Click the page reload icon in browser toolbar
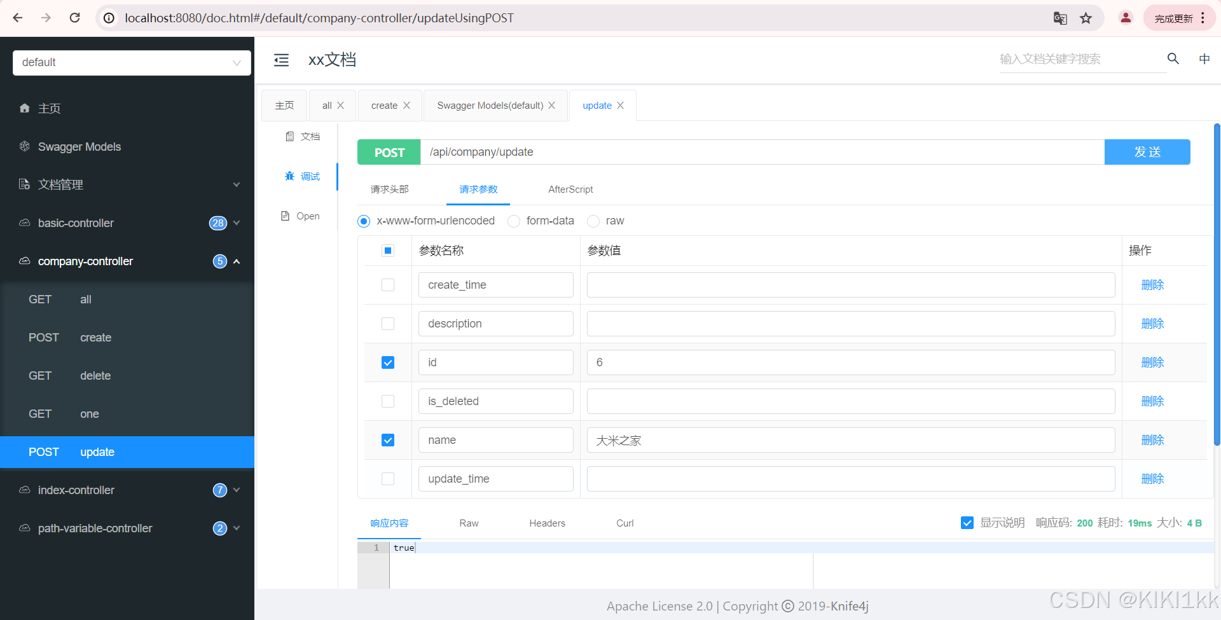Screen dimensions: 1221x620 [74, 18]
